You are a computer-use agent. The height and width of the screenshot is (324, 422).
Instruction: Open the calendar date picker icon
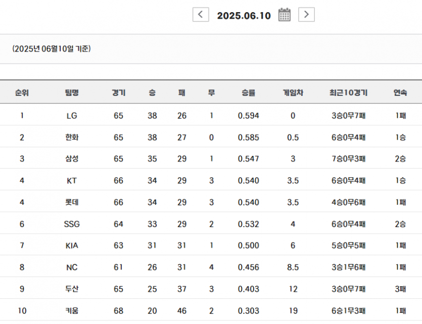[x=284, y=15]
